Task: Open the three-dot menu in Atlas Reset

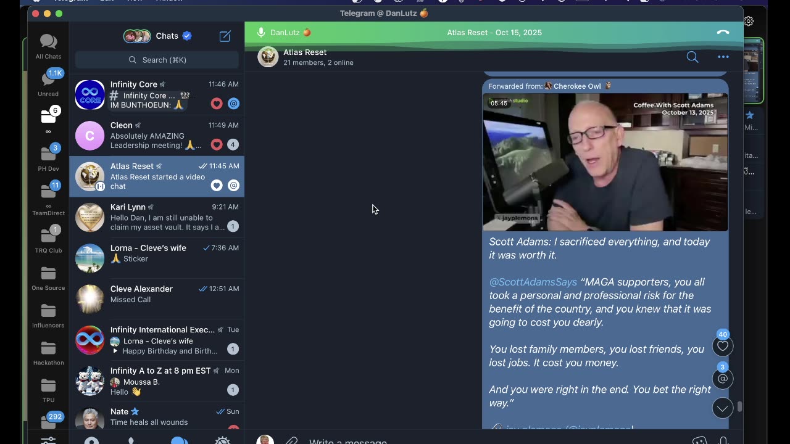Action: pyautogui.click(x=723, y=57)
